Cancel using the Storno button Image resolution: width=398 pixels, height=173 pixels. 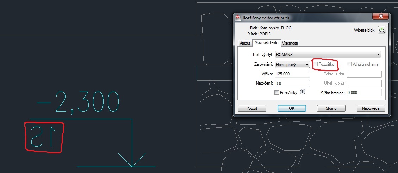331,108
